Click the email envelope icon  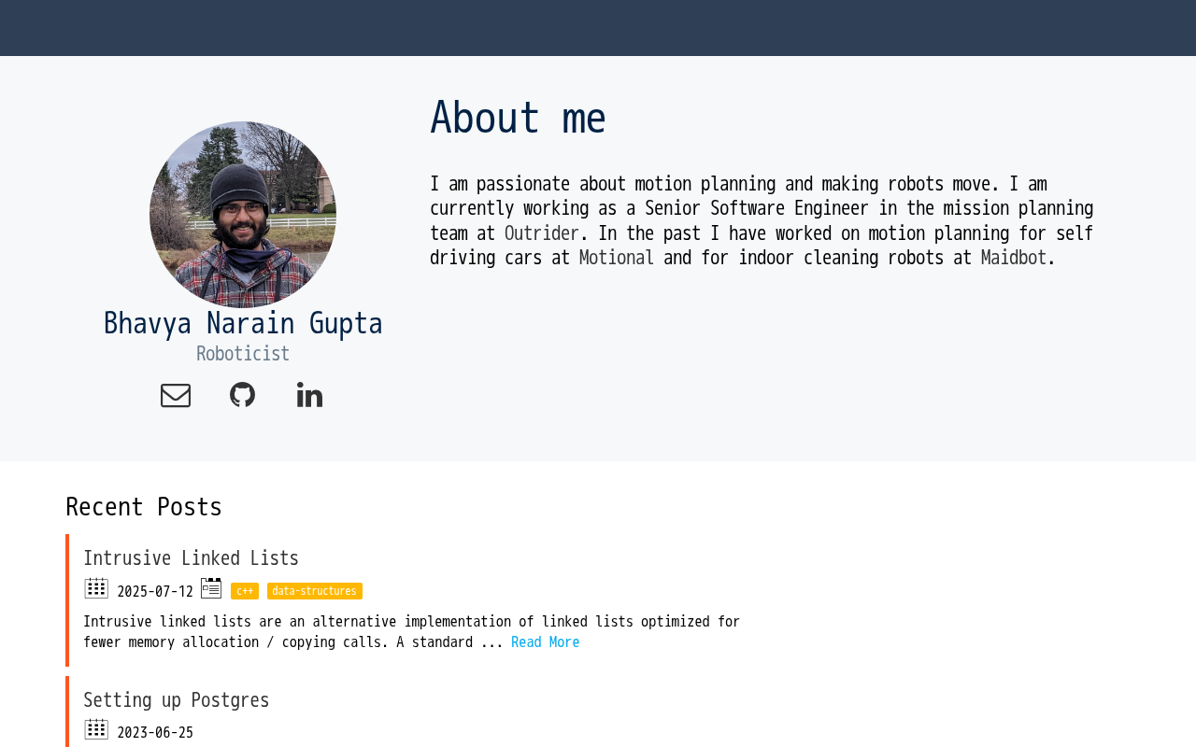tap(176, 396)
